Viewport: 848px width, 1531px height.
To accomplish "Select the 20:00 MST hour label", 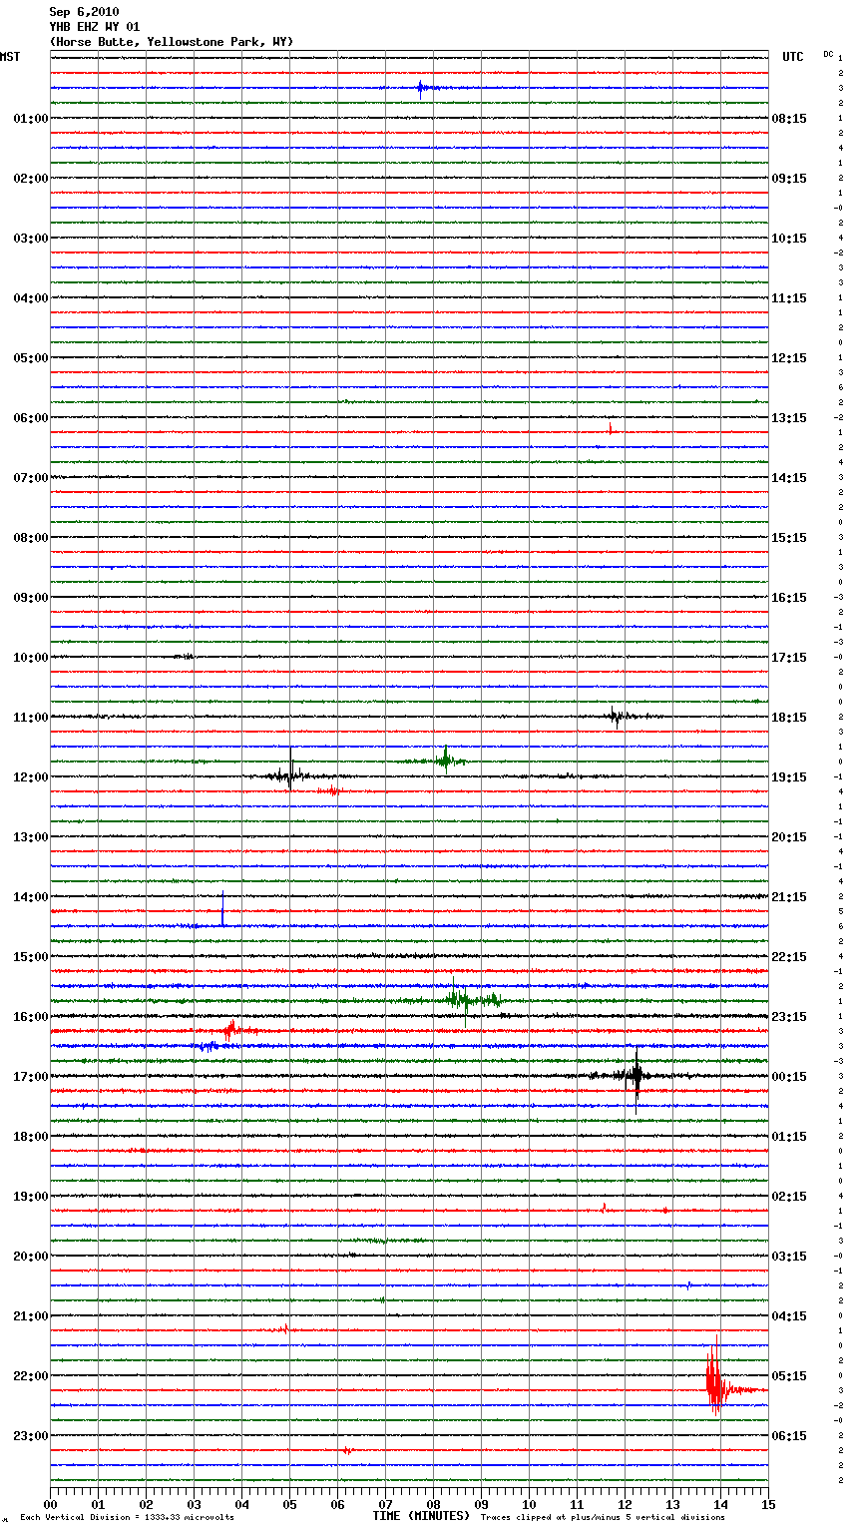I will coord(31,1257).
